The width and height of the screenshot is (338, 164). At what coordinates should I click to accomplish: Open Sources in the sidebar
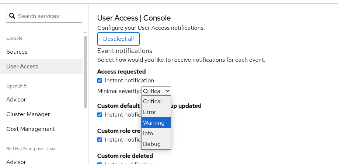pyautogui.click(x=17, y=52)
